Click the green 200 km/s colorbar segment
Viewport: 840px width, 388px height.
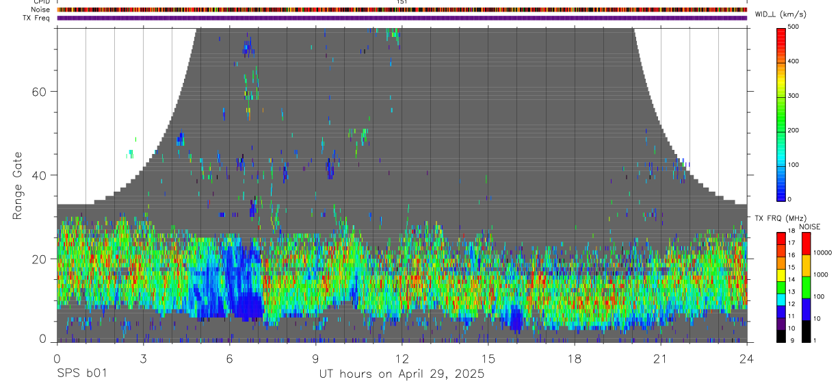782,130
